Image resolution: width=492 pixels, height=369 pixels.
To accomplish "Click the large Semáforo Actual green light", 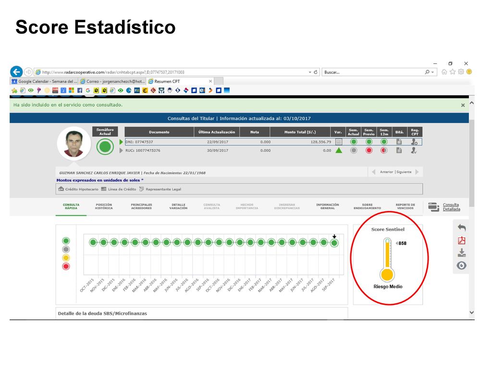I will [105, 147].
